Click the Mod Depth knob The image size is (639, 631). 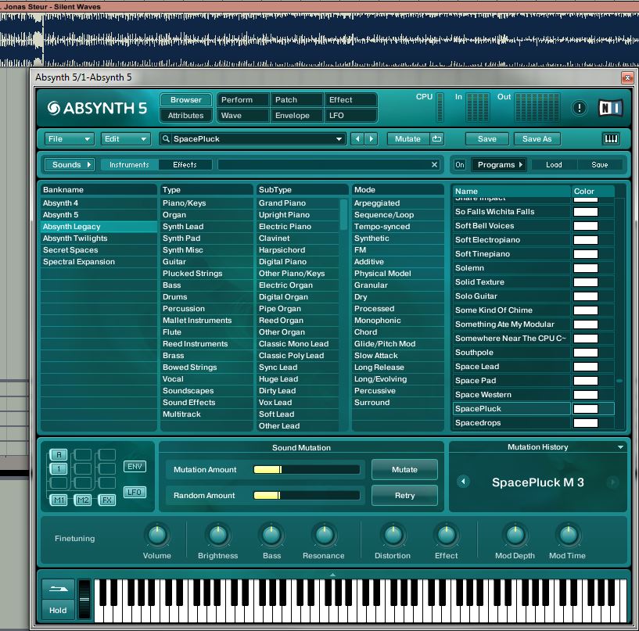tap(515, 535)
